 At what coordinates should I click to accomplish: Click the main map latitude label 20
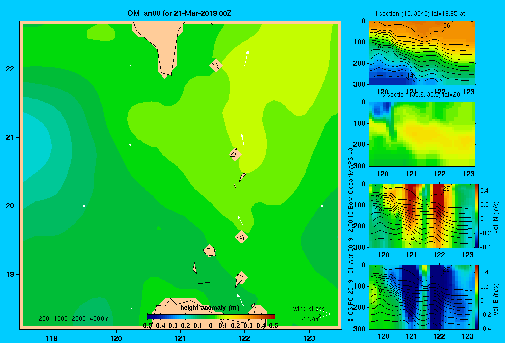click(10, 206)
